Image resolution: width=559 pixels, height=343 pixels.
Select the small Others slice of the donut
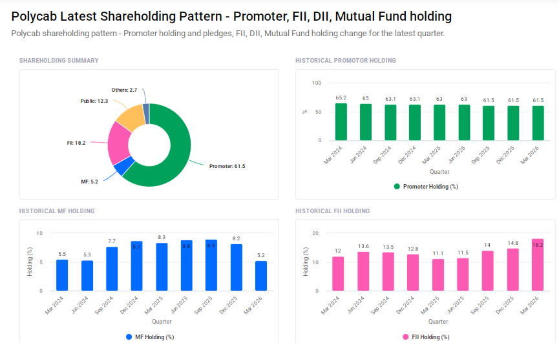coord(146,113)
